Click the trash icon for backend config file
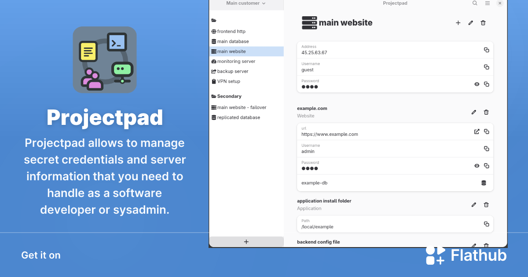The width and height of the screenshot is (528, 277). [x=486, y=245]
